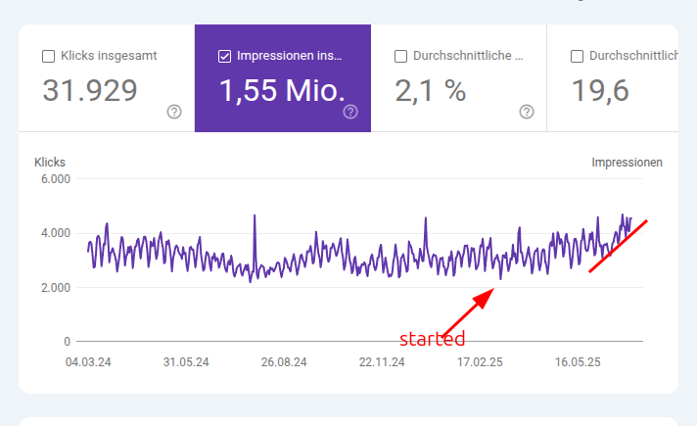Select the 1,55 Mio. impressions value

[x=282, y=91]
